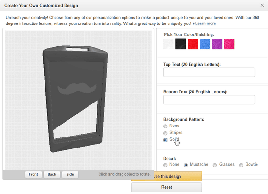Show the Front view of product

pos(33,174)
